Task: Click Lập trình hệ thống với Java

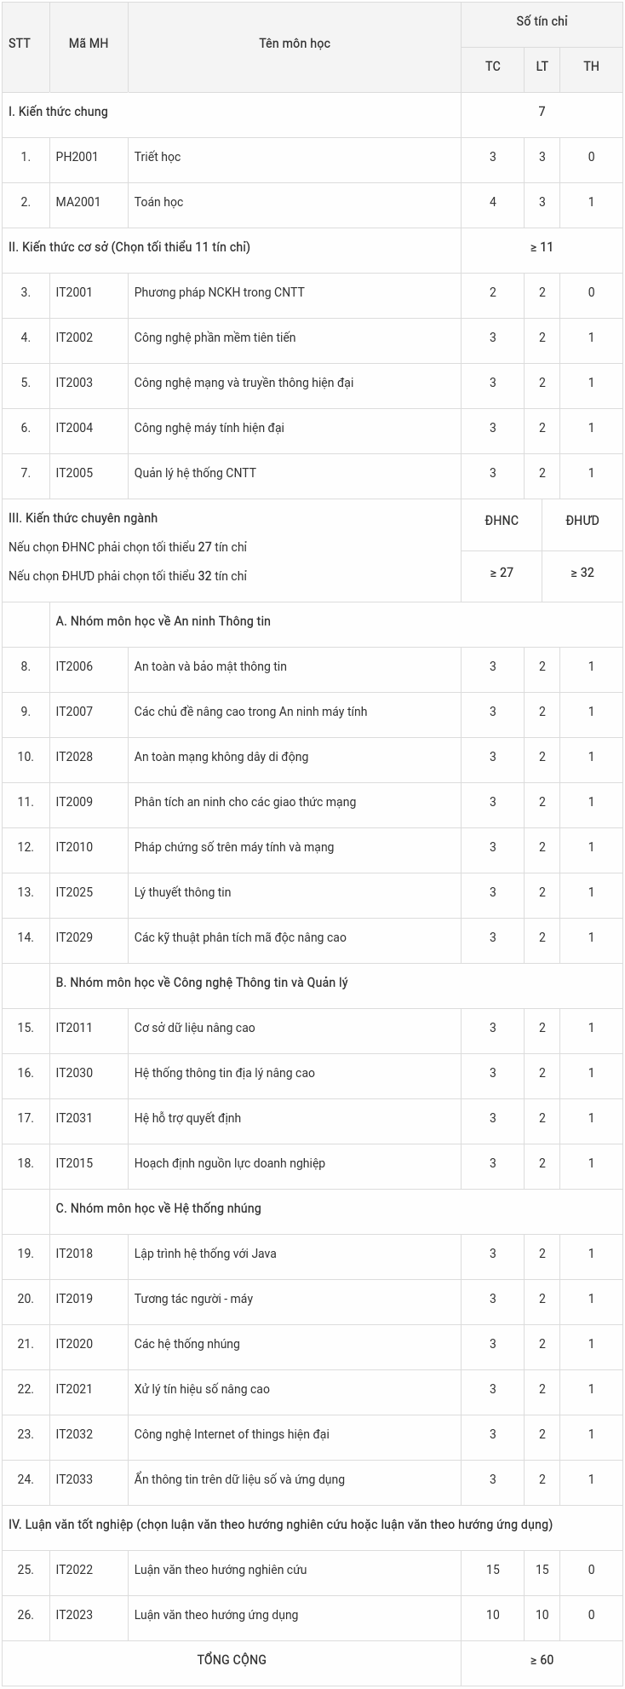Action: coord(205,1254)
